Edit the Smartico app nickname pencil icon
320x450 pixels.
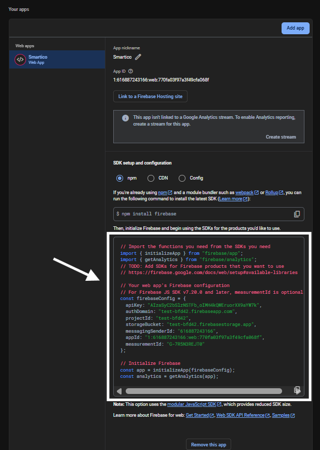[138, 57]
